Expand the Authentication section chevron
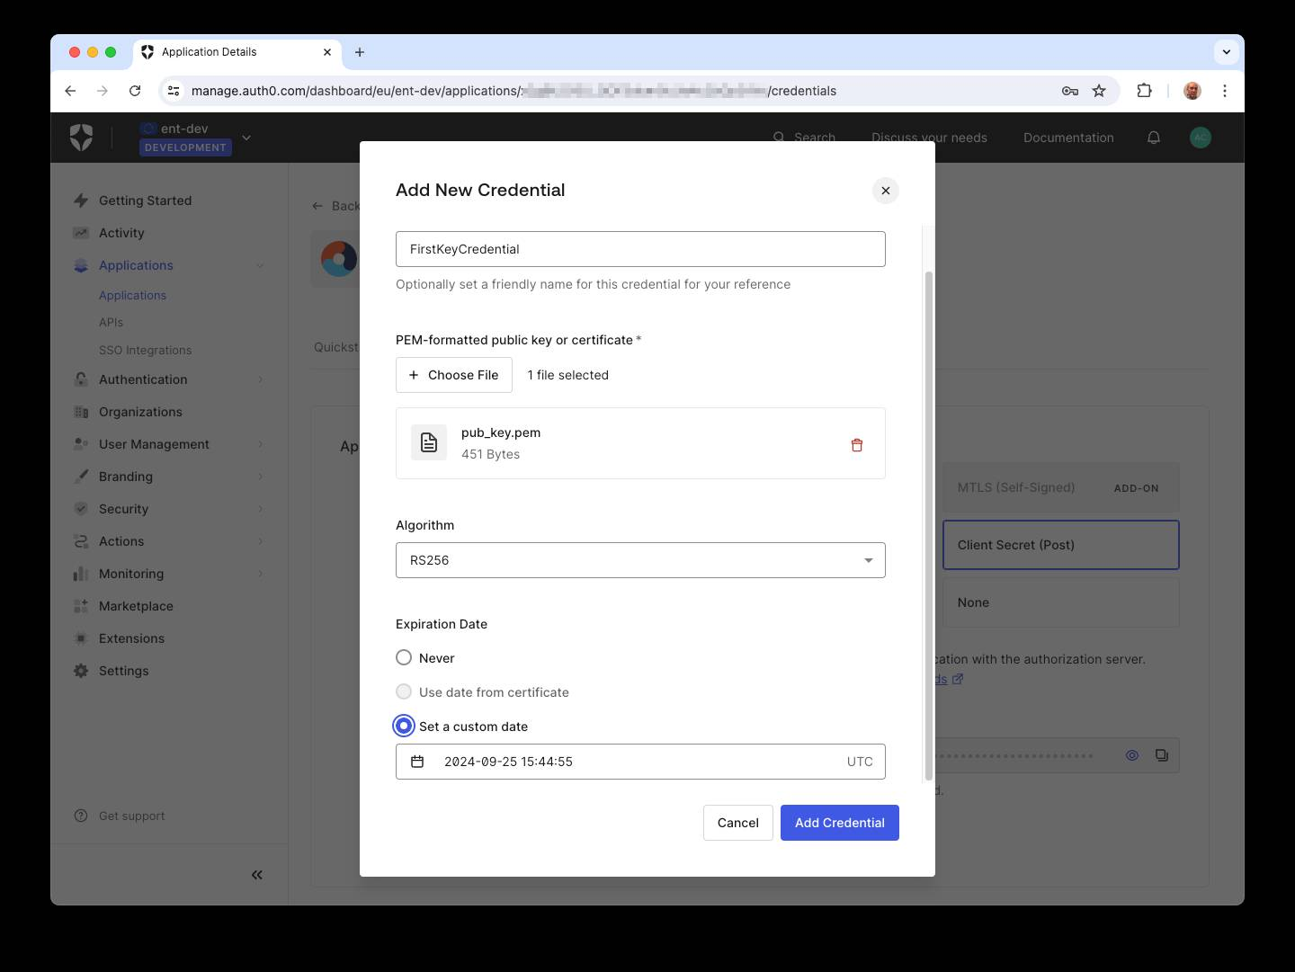Screen dimensions: 1295x972 click(x=260, y=379)
